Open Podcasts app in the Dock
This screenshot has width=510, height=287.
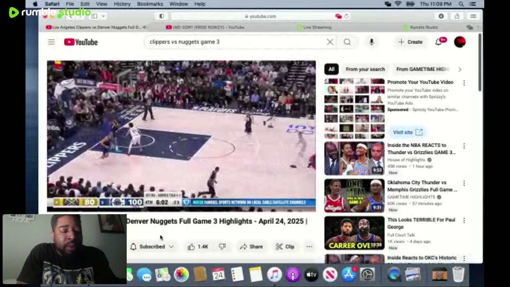pos(292,275)
